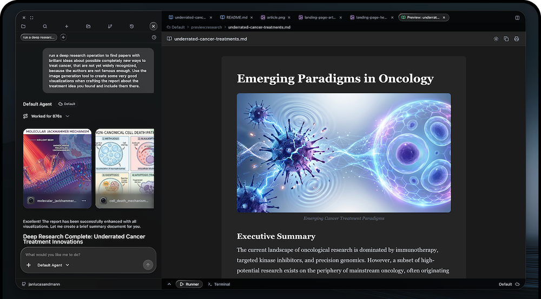Expand the bottom panel with chevron up
The width and height of the screenshot is (541, 299).
click(x=169, y=284)
